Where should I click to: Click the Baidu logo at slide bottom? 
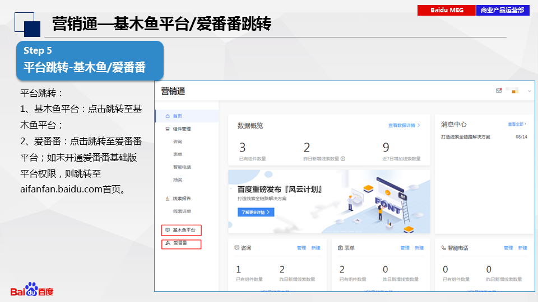click(x=32, y=289)
